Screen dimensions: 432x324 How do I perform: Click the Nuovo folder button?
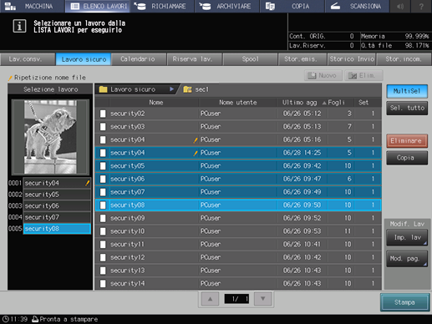pyautogui.click(x=323, y=75)
